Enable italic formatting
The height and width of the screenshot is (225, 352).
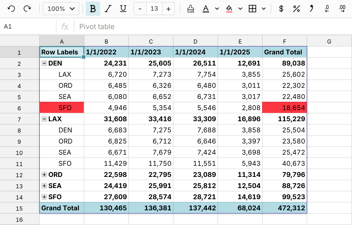point(108,9)
